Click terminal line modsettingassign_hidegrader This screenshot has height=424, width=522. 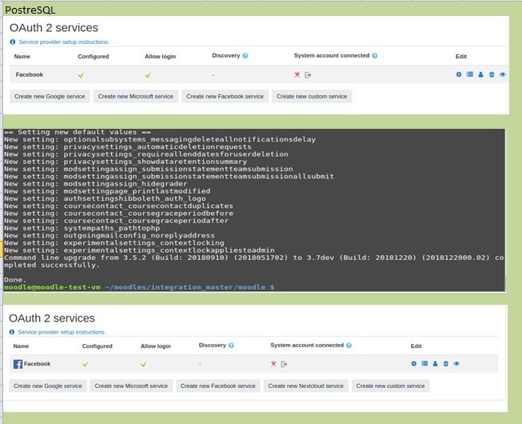pos(96,184)
